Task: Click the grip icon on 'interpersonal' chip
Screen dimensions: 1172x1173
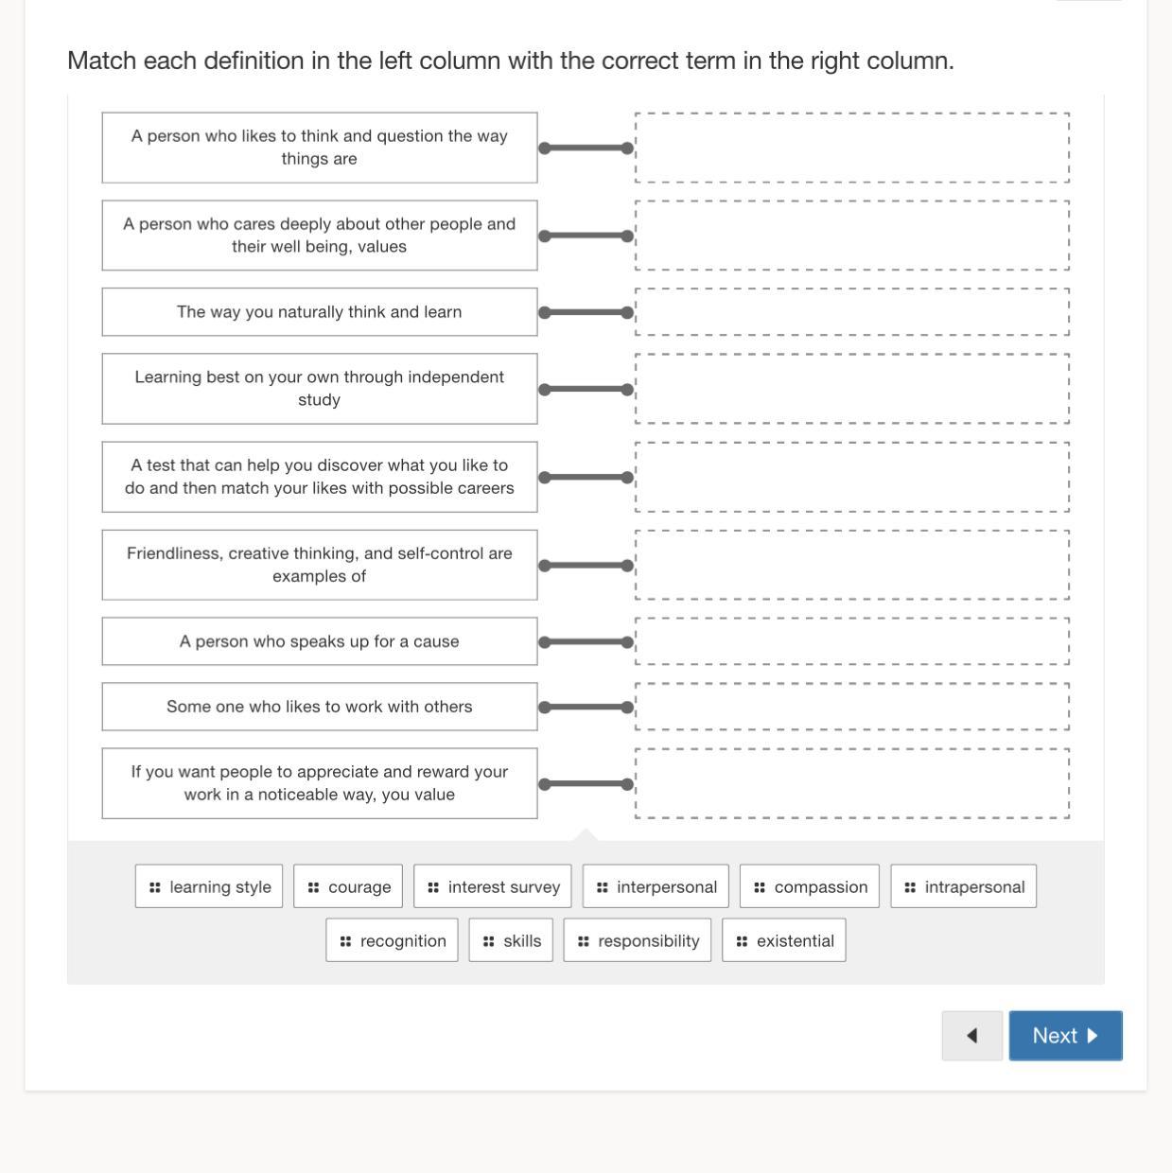Action: click(603, 887)
